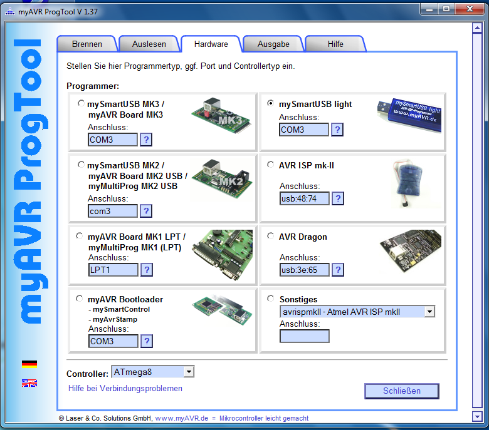This screenshot has width=489, height=430.
Task: Open the Ausgabe tab
Action: 273,44
